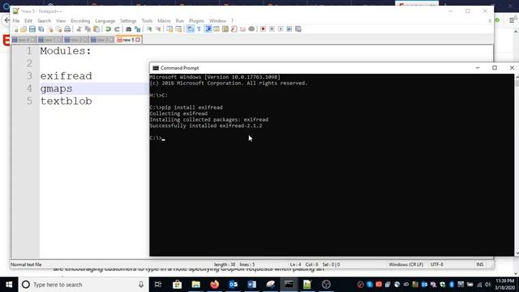
Task: Click the 'gmaps' line in editor
Action: coord(56,88)
